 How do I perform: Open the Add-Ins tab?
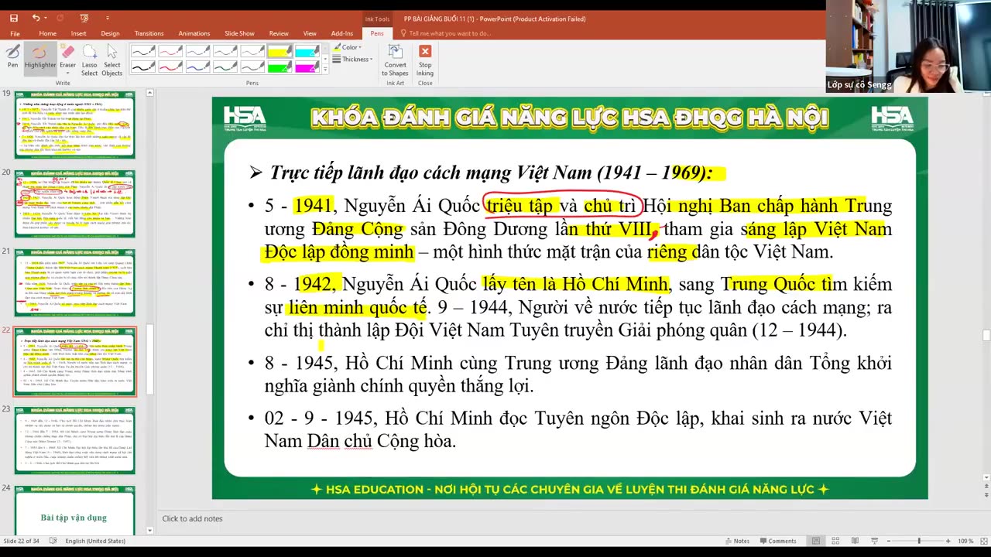341,33
